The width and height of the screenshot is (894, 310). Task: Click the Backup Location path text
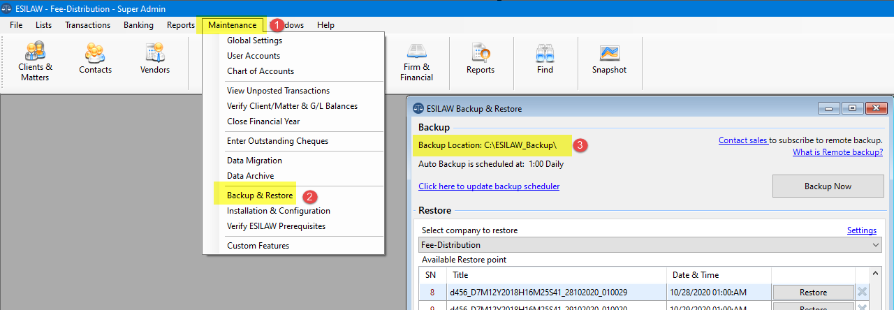pos(488,145)
